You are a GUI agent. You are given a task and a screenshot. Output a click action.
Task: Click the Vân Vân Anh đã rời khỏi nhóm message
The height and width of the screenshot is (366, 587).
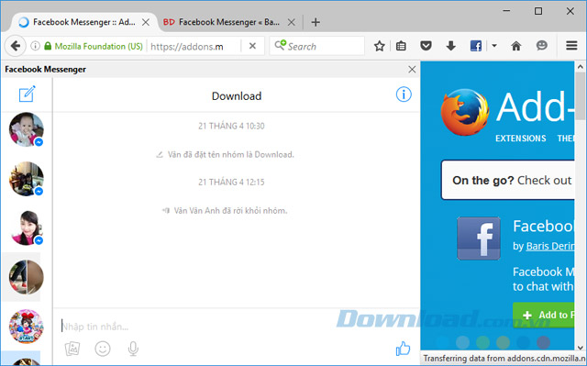[x=230, y=211]
